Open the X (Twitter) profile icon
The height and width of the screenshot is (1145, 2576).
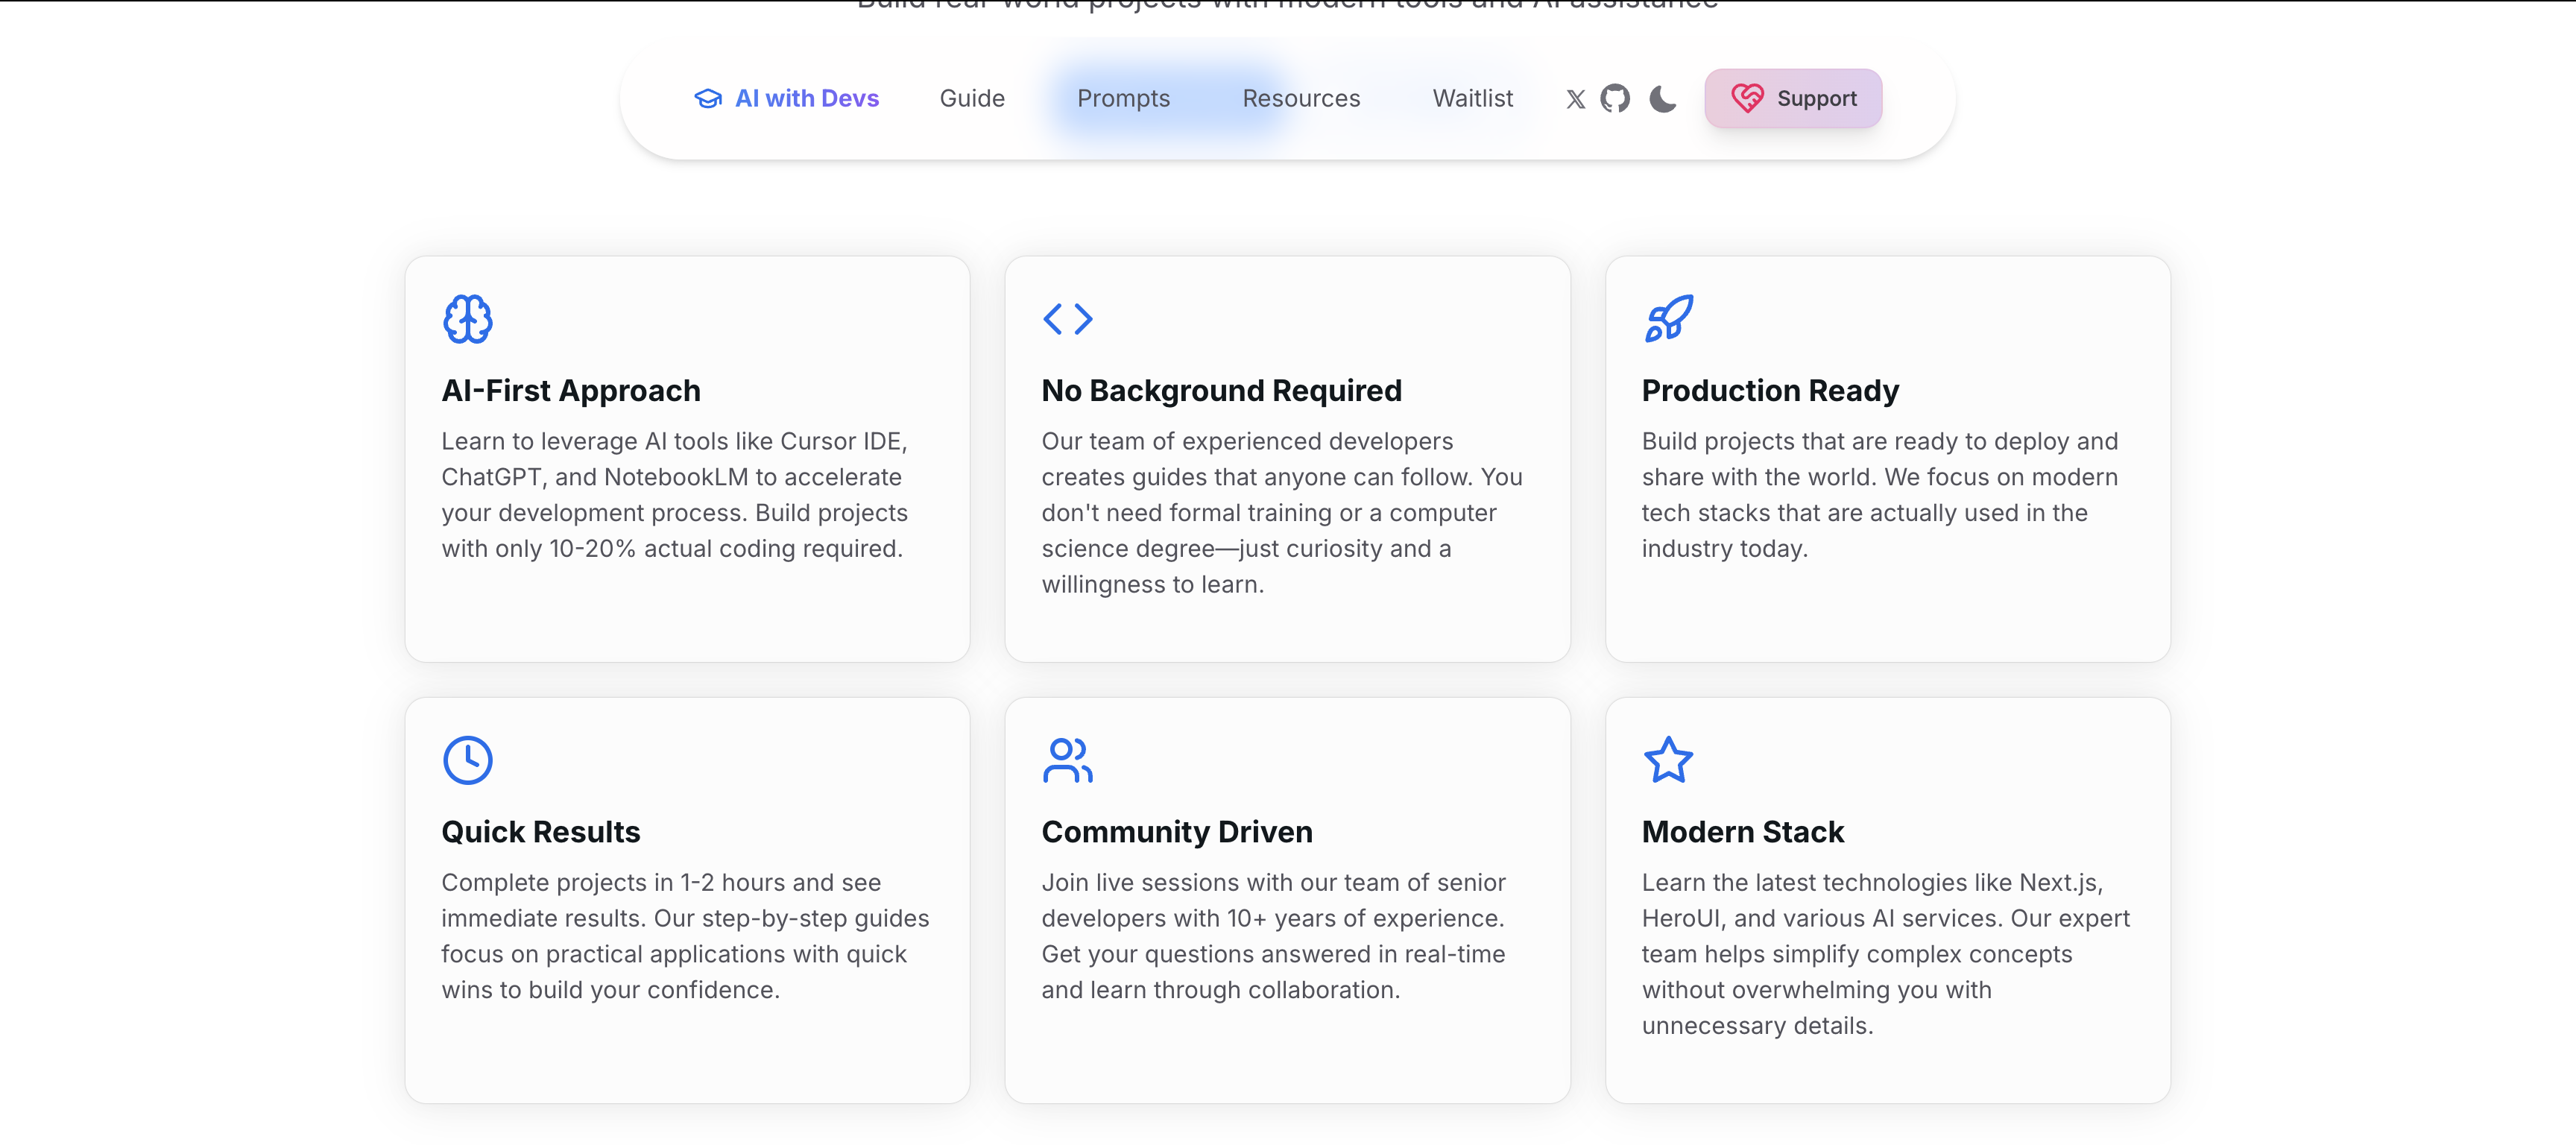pos(1575,99)
